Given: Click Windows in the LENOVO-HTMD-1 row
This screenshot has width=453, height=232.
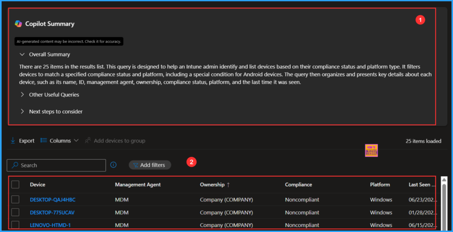Looking at the screenshot, I should point(381,225).
